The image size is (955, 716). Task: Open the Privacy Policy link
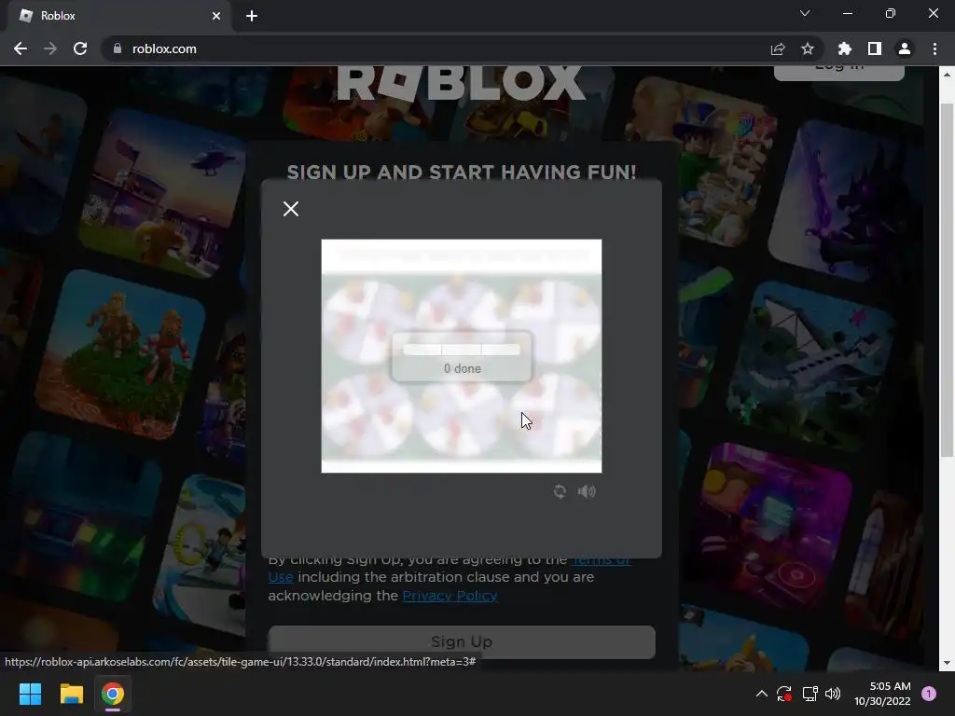[450, 596]
